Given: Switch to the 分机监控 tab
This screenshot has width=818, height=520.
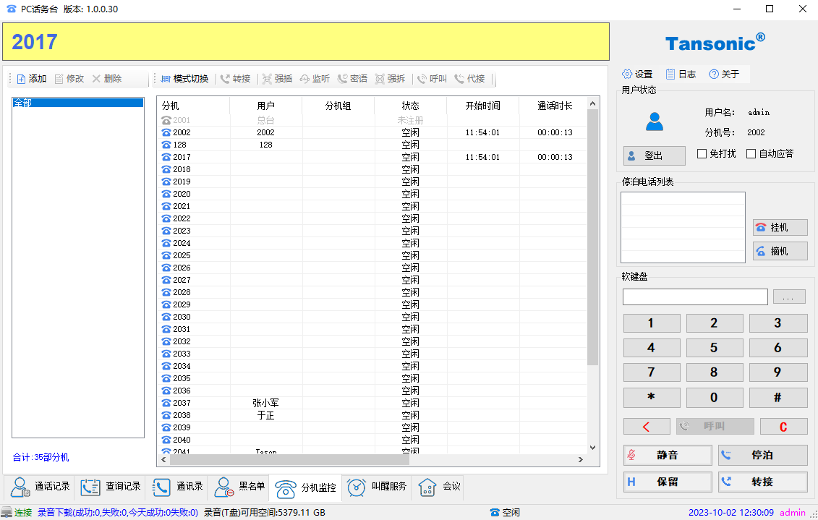Looking at the screenshot, I should tap(306, 487).
